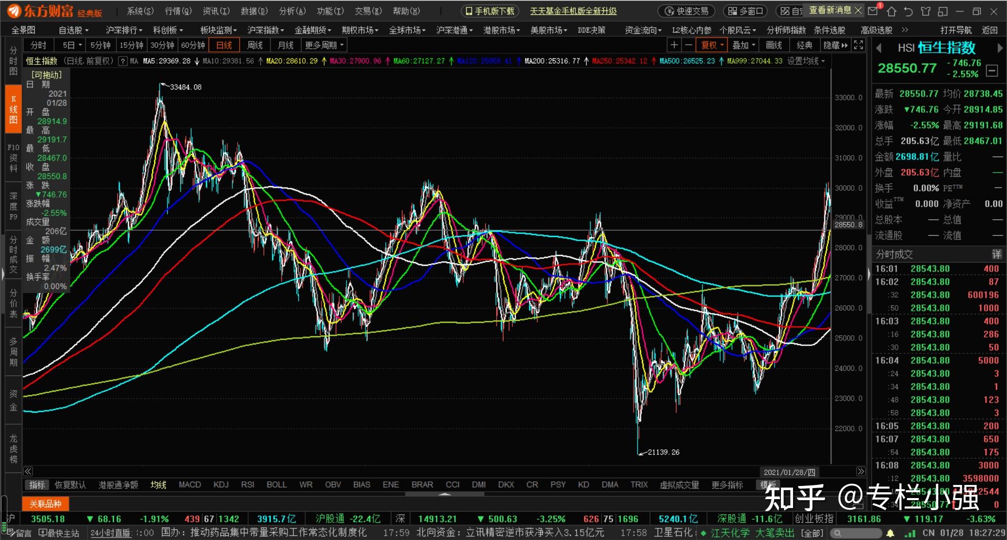Switch to 周线 weekly chart
This screenshot has height=540, width=1007.
click(x=255, y=45)
